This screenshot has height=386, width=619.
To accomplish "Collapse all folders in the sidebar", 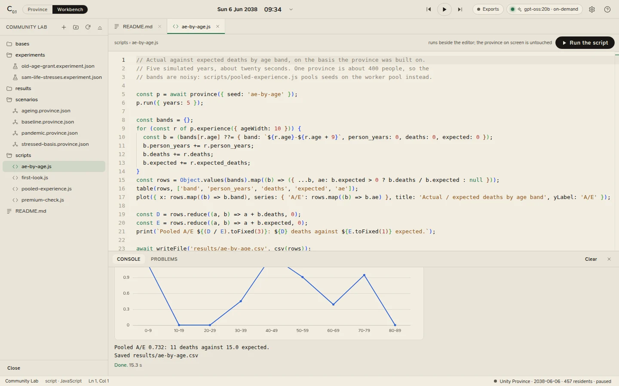I will point(100,27).
